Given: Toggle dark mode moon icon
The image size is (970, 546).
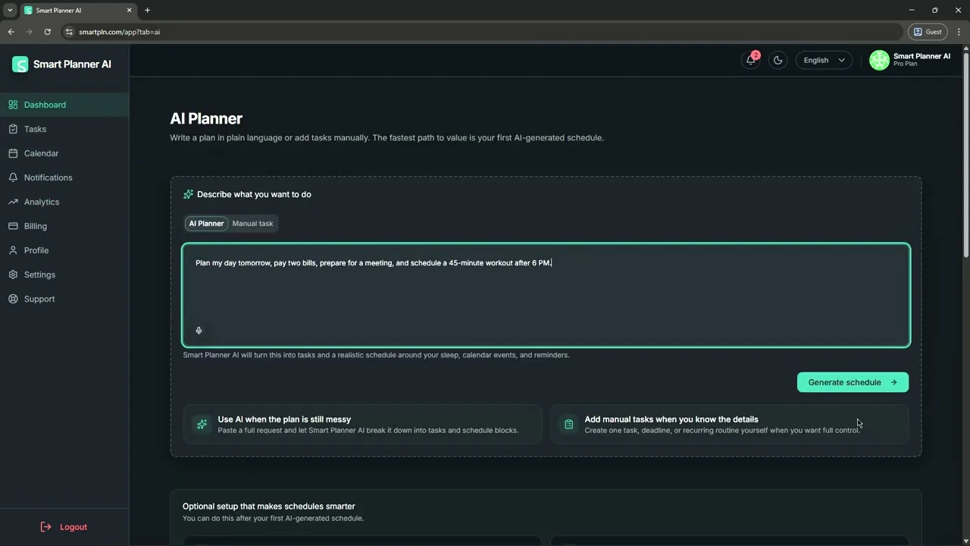Looking at the screenshot, I should pyautogui.click(x=778, y=60).
